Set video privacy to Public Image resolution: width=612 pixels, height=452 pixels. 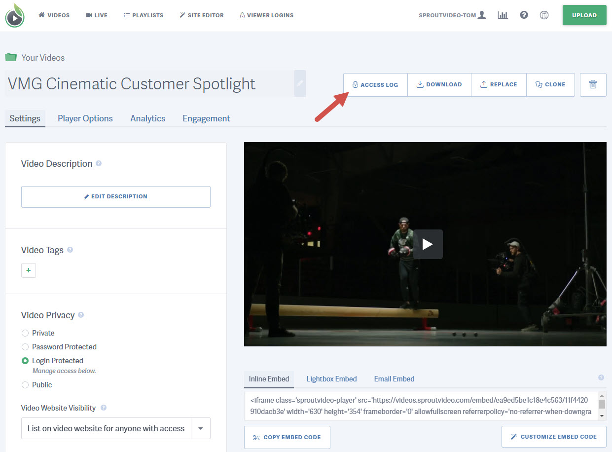[x=25, y=385]
